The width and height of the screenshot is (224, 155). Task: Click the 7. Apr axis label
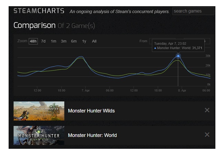85,91
